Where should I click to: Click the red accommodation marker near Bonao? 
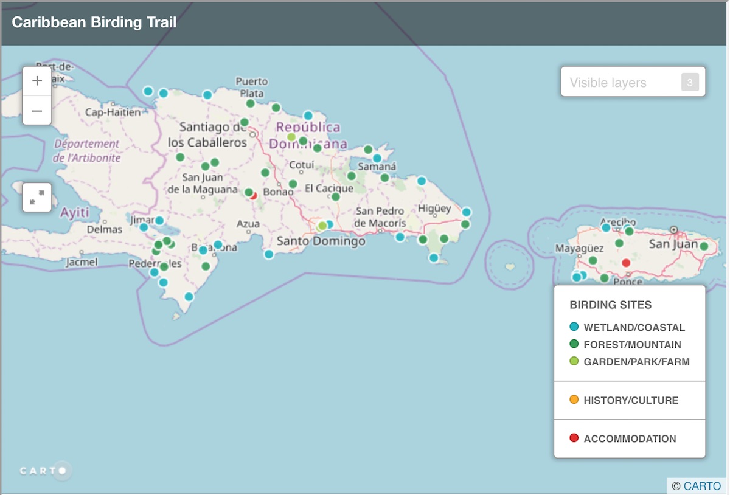(253, 195)
